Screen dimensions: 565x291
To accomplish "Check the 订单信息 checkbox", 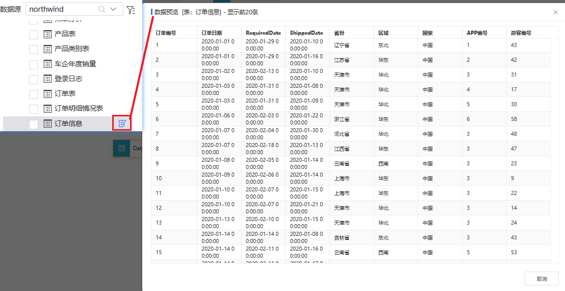I will tap(34, 124).
